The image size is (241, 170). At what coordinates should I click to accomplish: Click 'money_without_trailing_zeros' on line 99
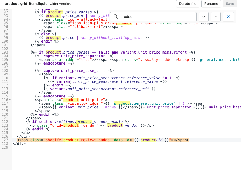click(111, 38)
